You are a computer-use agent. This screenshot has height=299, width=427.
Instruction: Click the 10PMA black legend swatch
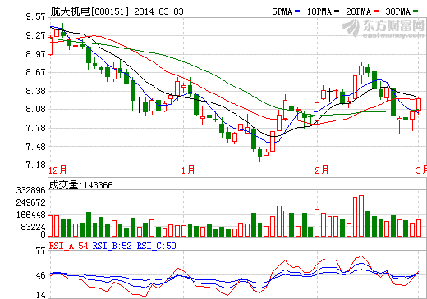(x=337, y=11)
